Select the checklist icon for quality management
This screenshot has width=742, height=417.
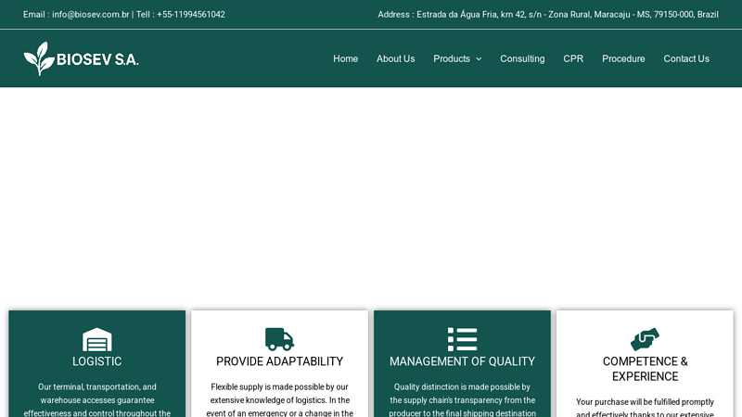pos(462,339)
